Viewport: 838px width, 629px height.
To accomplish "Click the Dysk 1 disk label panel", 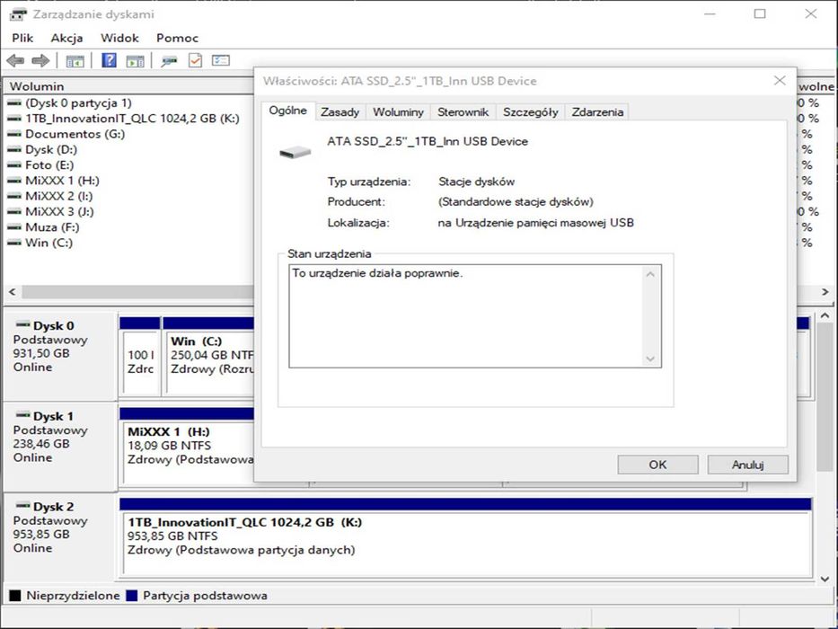I will 60,447.
